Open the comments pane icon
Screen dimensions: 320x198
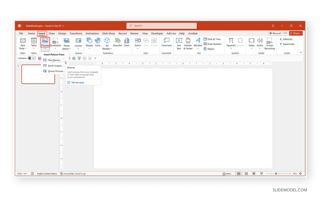pyautogui.click(x=285, y=33)
